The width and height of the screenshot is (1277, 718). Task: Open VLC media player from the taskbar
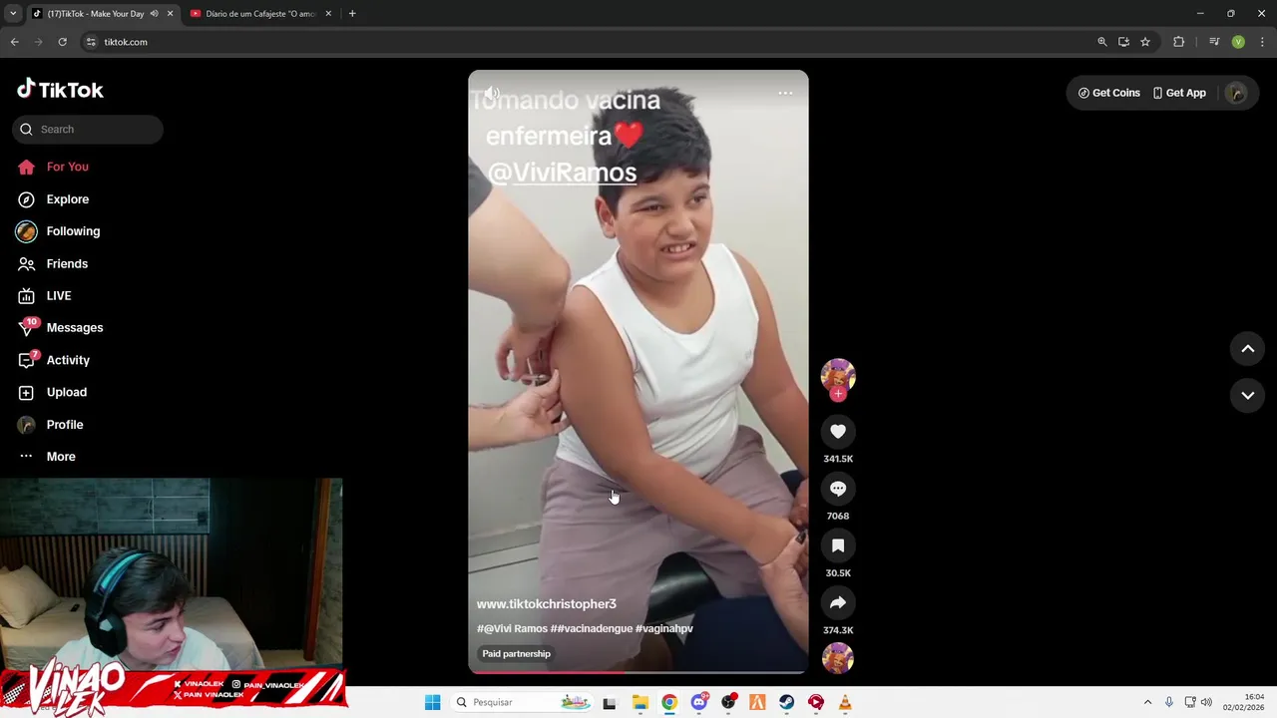point(845,702)
